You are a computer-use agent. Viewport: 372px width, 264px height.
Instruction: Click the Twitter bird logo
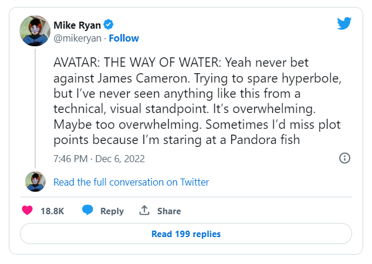[344, 24]
